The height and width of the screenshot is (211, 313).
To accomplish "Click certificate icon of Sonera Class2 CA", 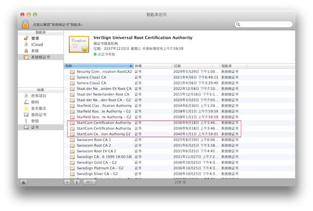I will (72, 83).
